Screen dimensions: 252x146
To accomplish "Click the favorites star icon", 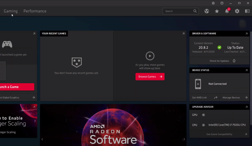I will (217, 11).
